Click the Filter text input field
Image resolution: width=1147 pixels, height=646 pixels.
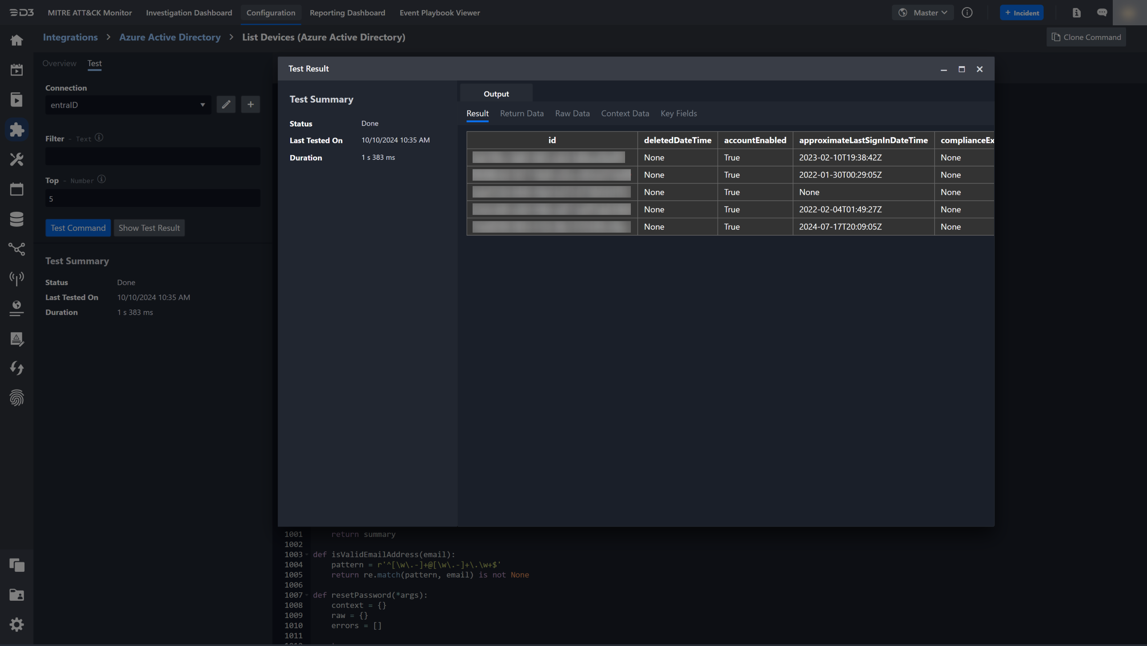click(x=153, y=156)
